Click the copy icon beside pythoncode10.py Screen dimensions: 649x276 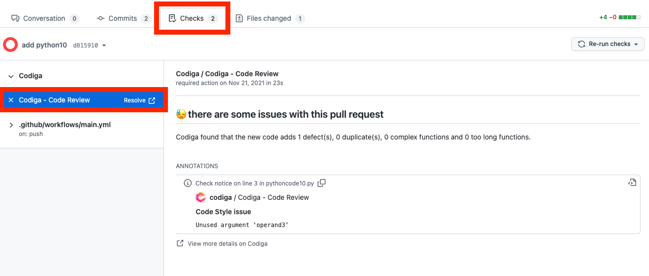(322, 183)
